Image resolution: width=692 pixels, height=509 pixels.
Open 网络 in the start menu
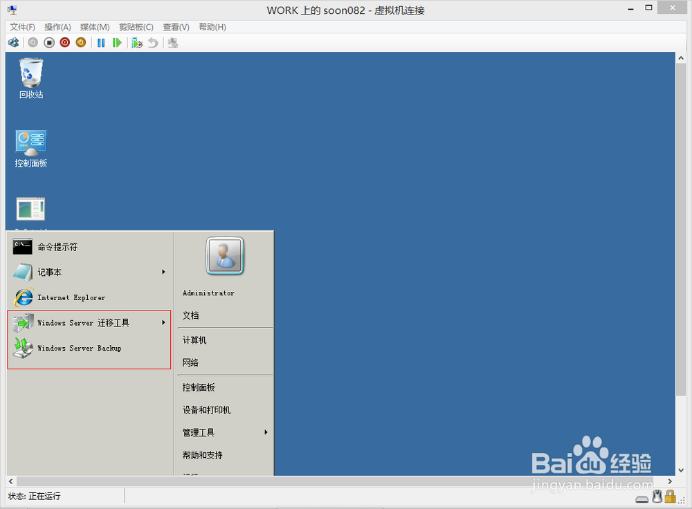pos(191,362)
